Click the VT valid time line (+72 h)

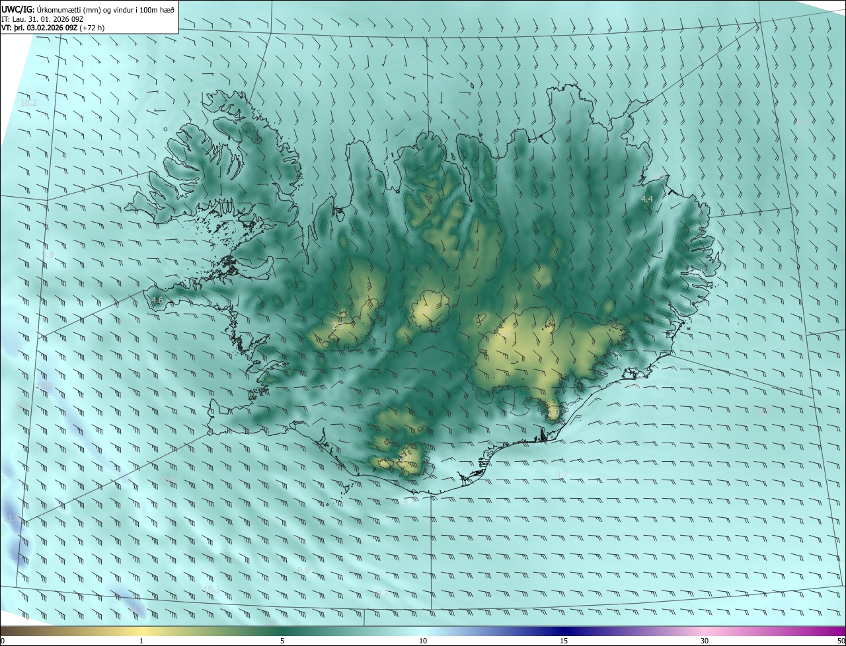53,28
